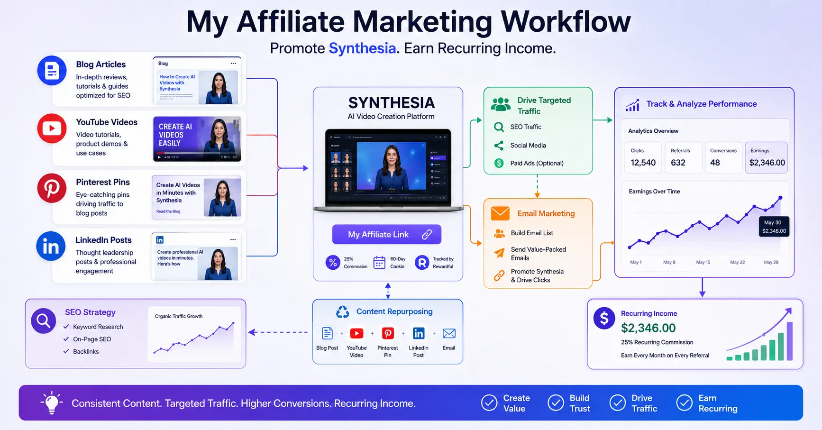The image size is (822, 430).
Task: Click the small LinkedIn logo in post card
Action: 160,240
